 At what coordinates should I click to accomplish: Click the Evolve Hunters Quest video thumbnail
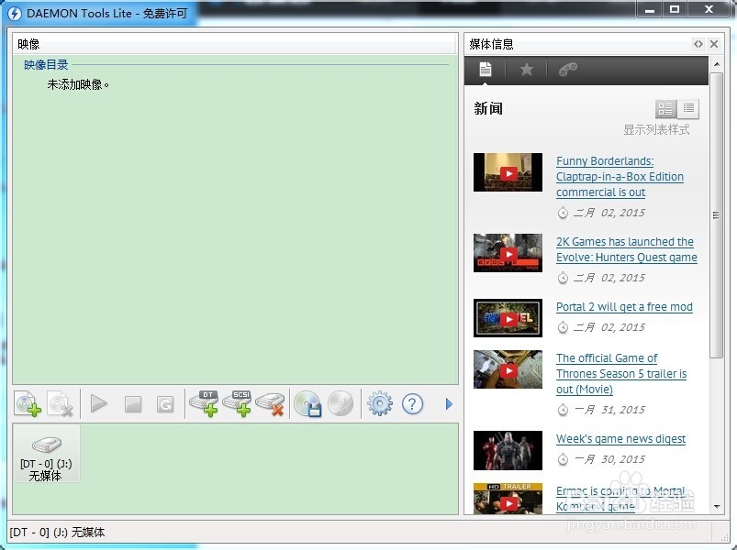(508, 253)
